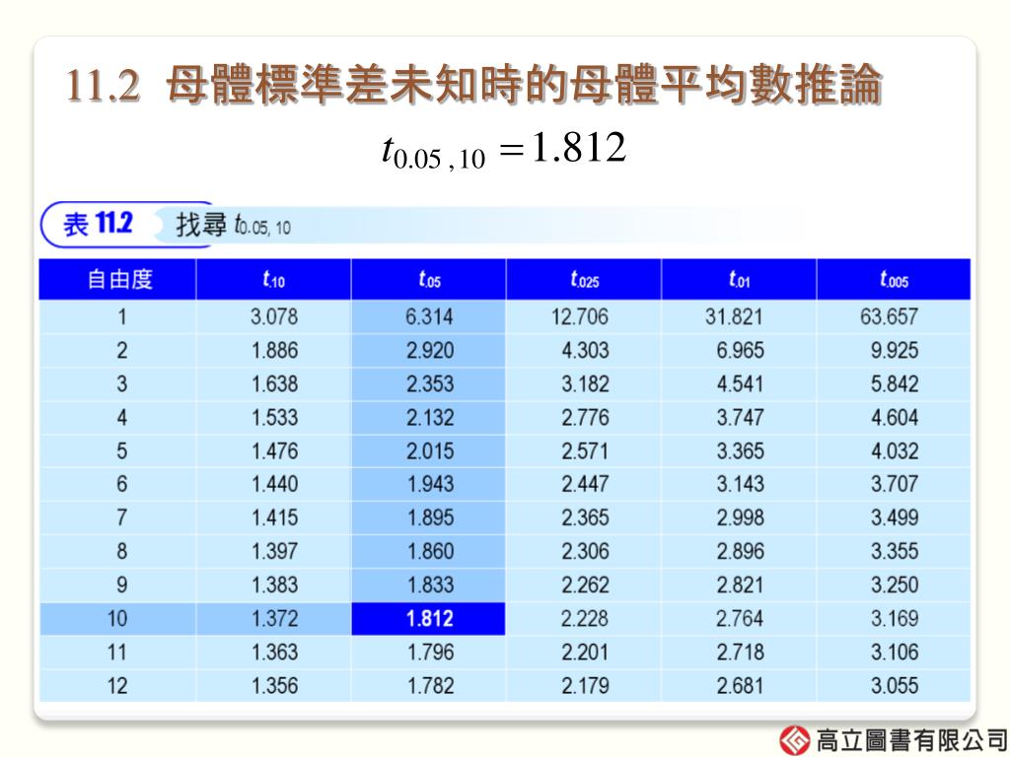Select the 2.681 value

(740, 686)
